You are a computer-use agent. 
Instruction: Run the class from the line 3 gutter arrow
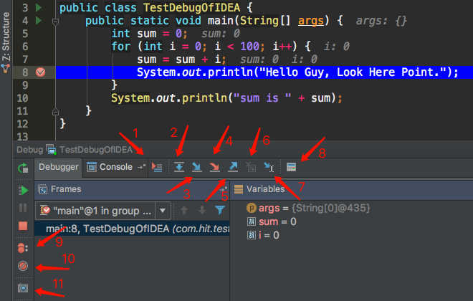click(39, 7)
